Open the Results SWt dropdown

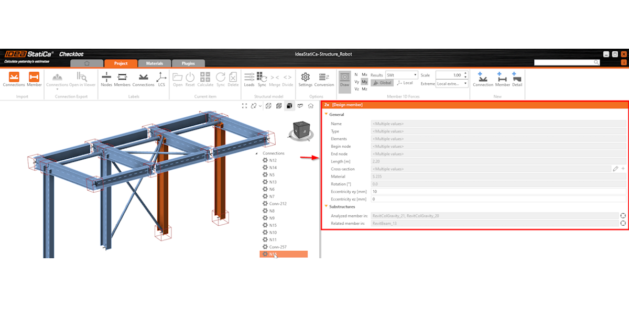pyautogui.click(x=402, y=75)
